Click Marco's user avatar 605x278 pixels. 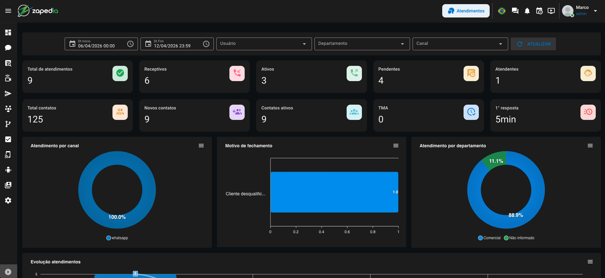568,11
